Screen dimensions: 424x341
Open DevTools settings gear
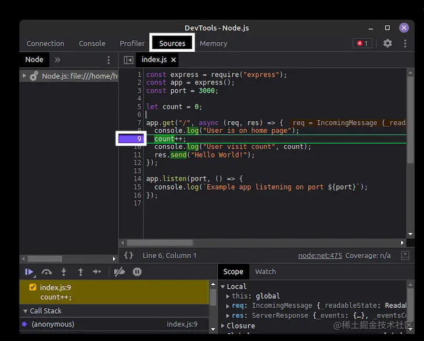[x=387, y=43]
